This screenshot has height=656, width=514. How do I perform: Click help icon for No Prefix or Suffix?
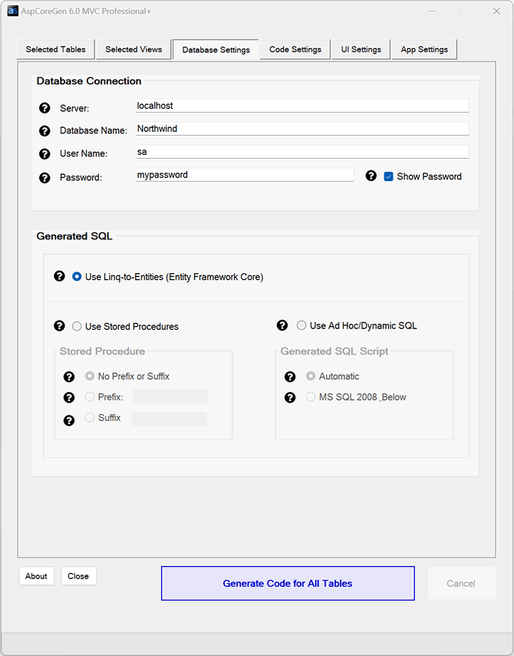tap(69, 377)
